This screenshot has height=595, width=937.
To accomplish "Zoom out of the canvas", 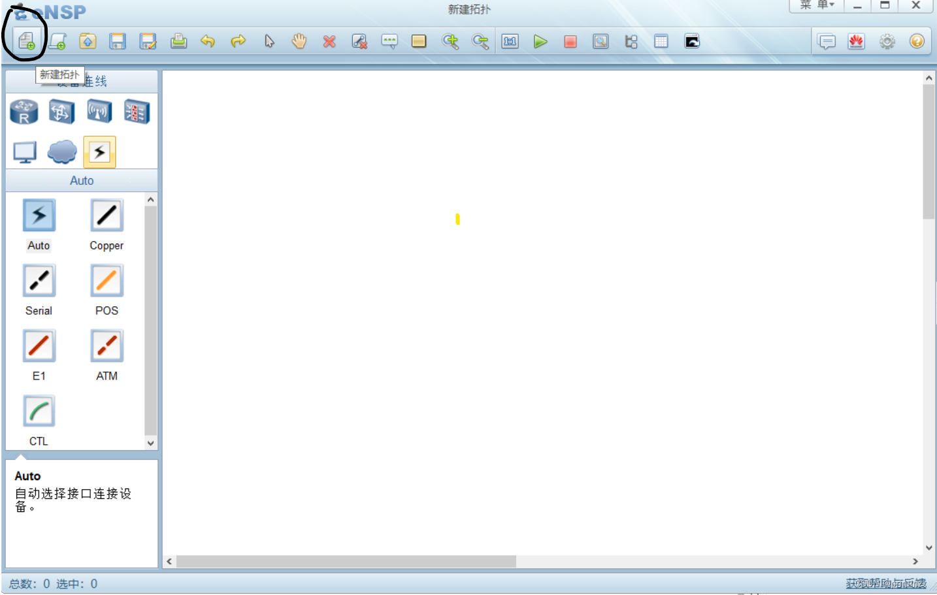I will pos(480,42).
